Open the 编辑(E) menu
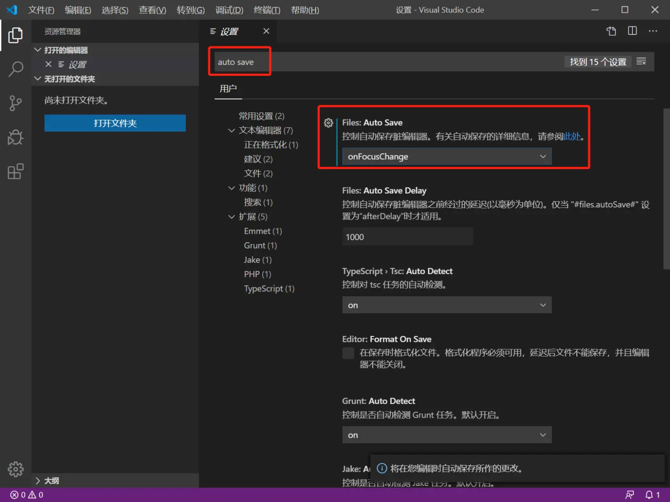The image size is (670, 502). pyautogui.click(x=78, y=10)
